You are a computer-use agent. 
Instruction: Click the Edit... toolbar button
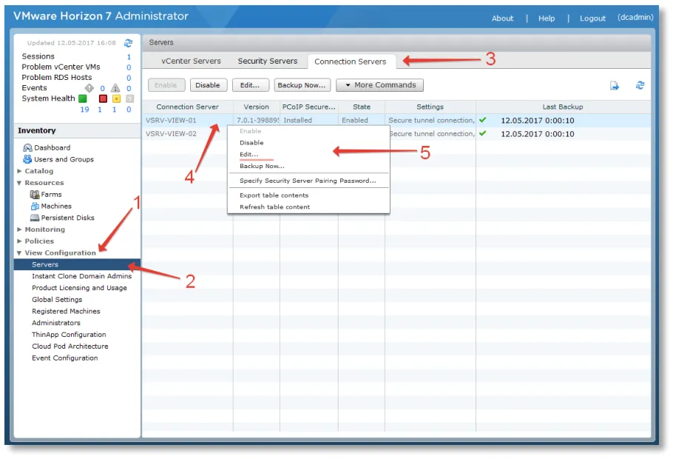tap(250, 85)
